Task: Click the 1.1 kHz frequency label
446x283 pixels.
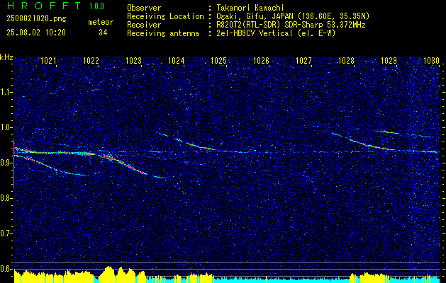Action: pos(6,92)
